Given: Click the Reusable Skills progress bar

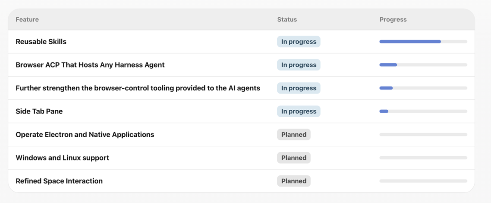Looking at the screenshot, I should click(423, 42).
